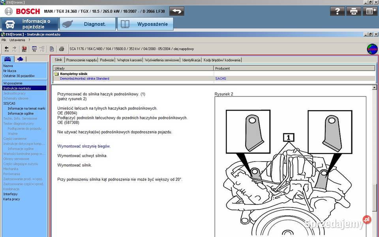Open the help question mark button
Image resolution: width=379 pixels, height=237 pixels.
tap(338, 11)
